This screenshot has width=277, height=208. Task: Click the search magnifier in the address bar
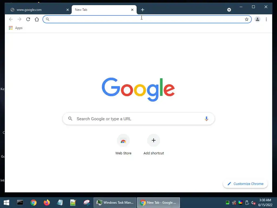(x=48, y=19)
